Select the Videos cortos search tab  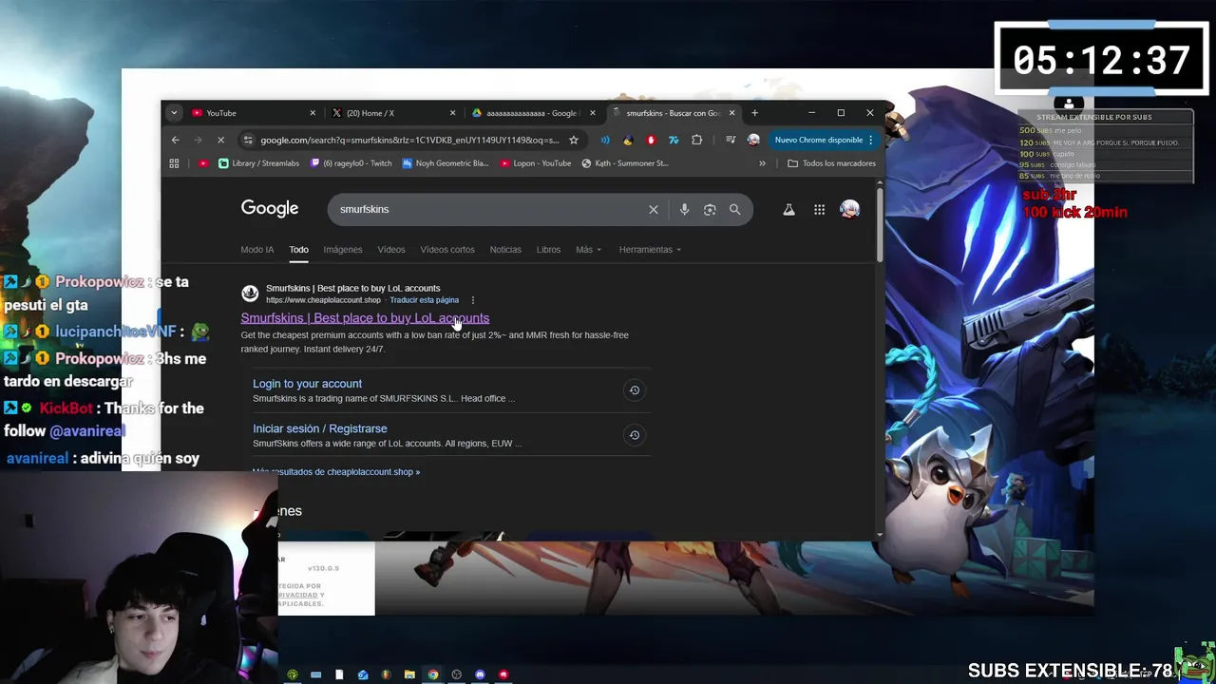pyautogui.click(x=447, y=250)
